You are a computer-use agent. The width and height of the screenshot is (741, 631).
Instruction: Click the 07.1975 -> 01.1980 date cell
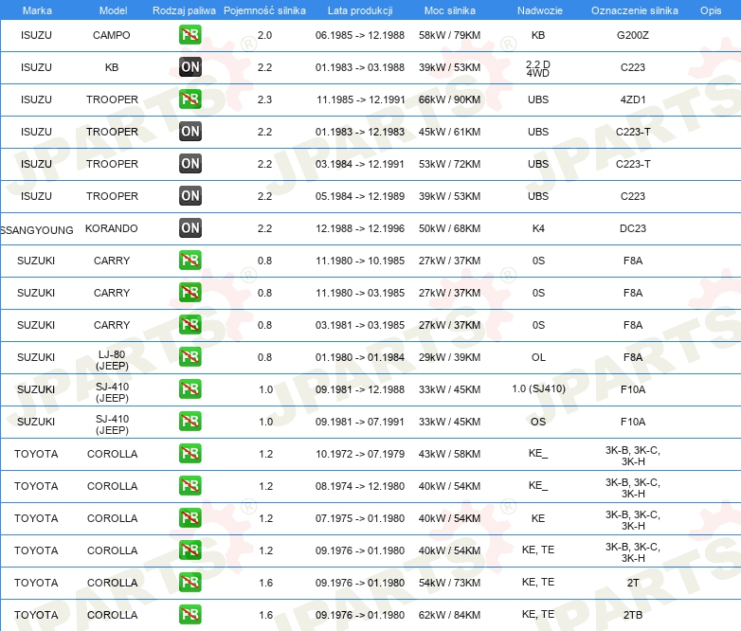pos(360,518)
